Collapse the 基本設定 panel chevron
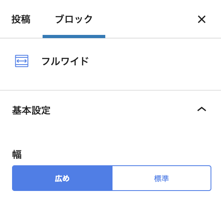Image resolution: width=221 pixels, height=203 pixels. [202, 109]
